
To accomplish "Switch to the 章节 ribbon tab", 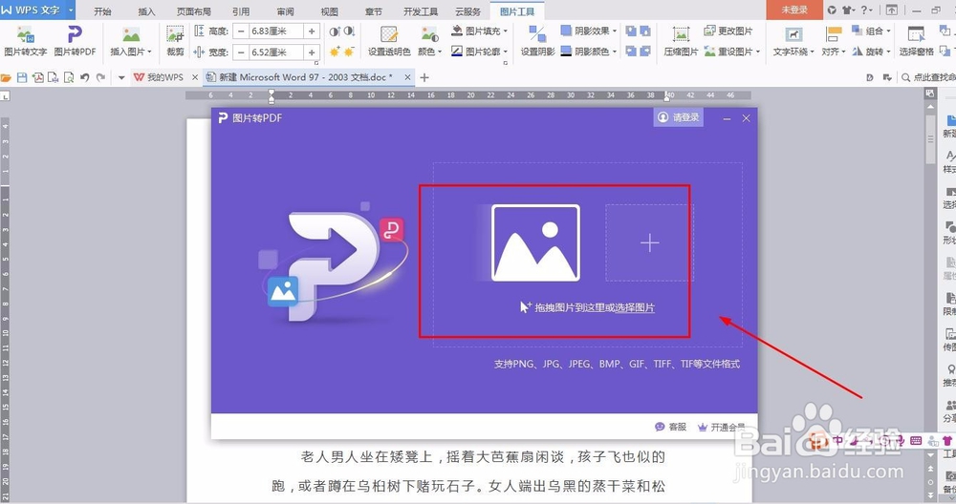I will pyautogui.click(x=373, y=10).
